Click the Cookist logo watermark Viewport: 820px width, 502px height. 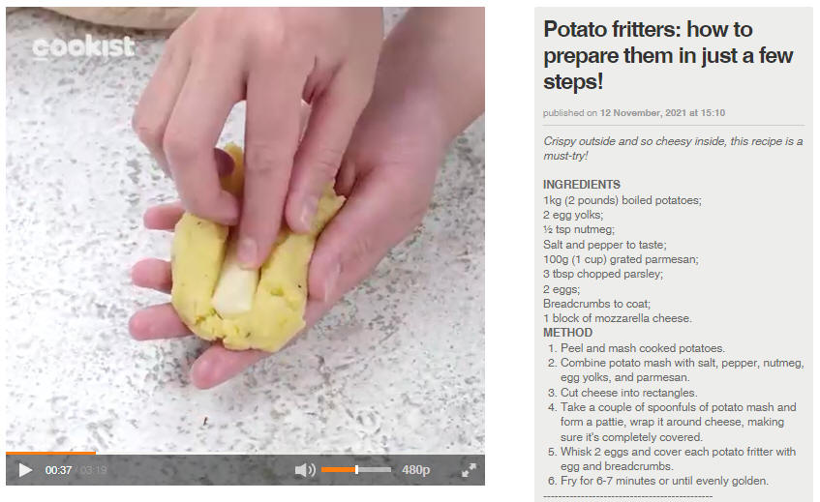click(x=83, y=47)
